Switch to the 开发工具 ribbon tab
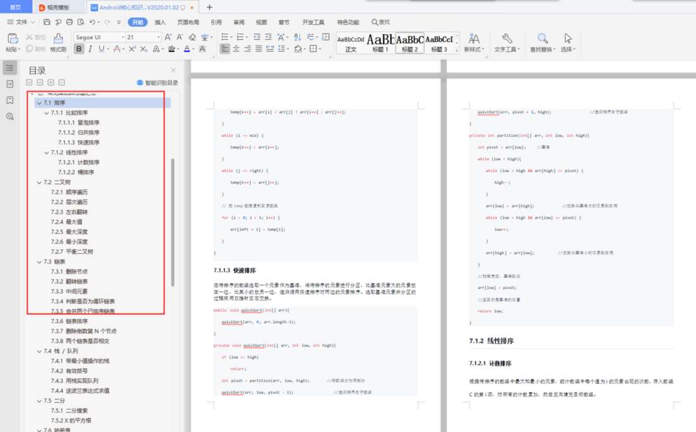The width and height of the screenshot is (696, 432). click(x=313, y=22)
